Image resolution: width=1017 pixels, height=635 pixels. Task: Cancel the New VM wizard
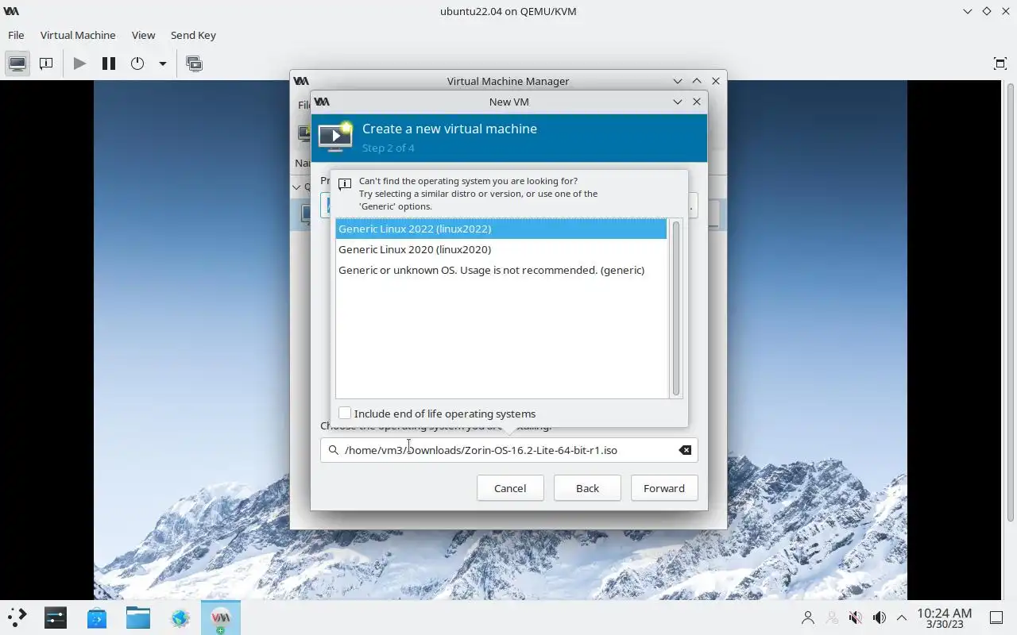coord(510,488)
